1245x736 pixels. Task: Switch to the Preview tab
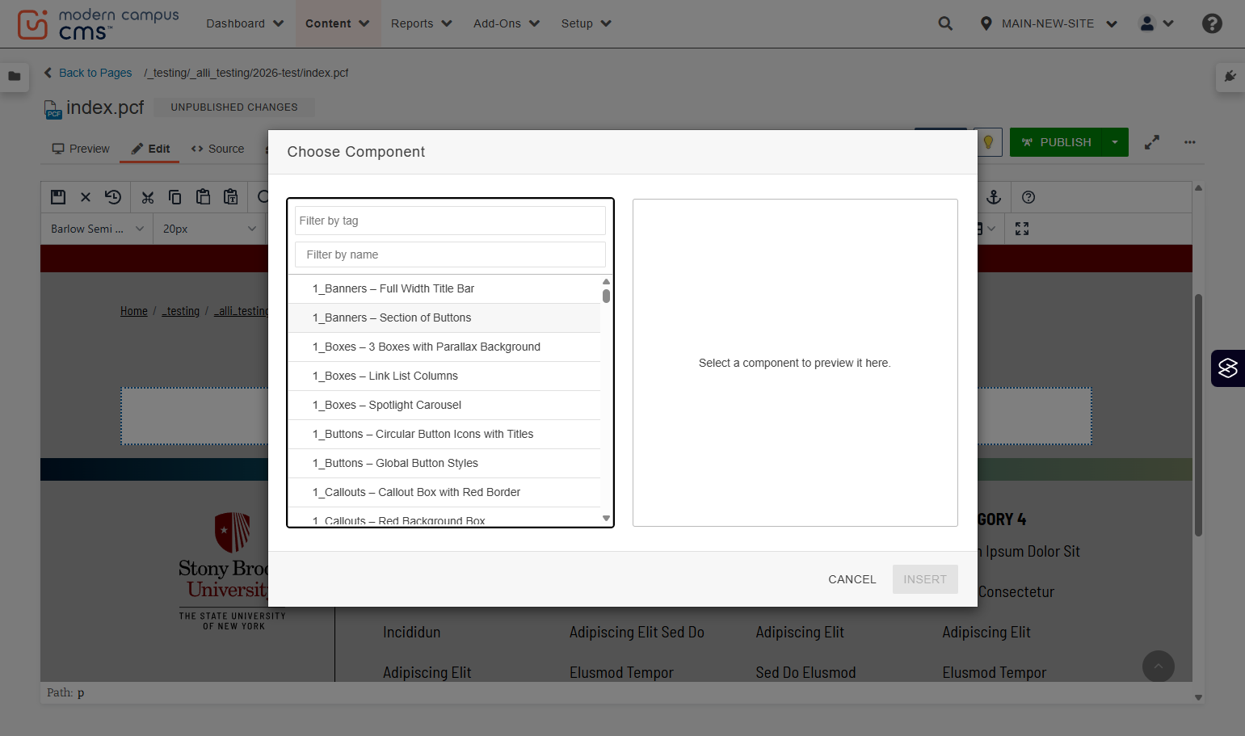coord(80,149)
